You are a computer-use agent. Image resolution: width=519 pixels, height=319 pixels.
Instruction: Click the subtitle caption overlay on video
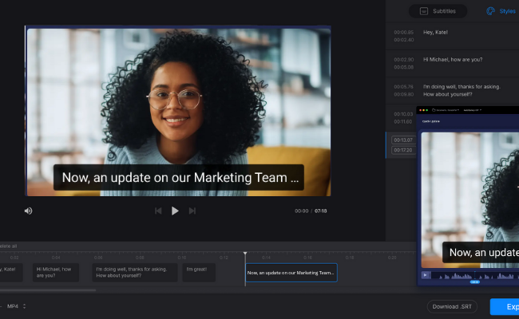click(179, 178)
